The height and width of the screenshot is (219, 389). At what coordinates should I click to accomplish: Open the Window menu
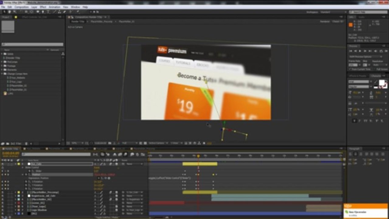(75, 7)
